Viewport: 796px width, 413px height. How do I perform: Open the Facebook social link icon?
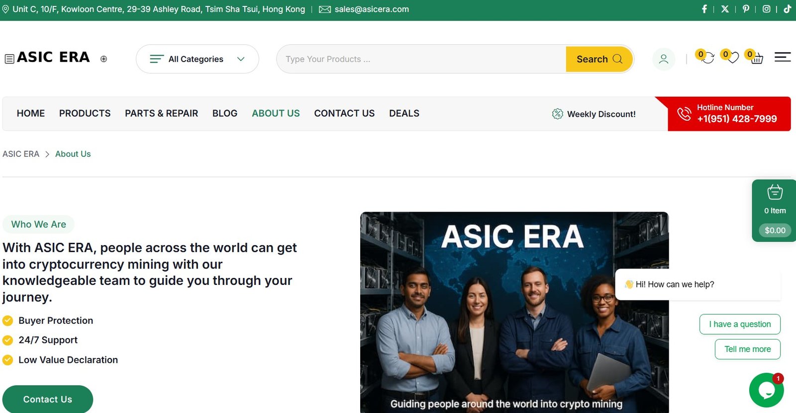(x=704, y=9)
